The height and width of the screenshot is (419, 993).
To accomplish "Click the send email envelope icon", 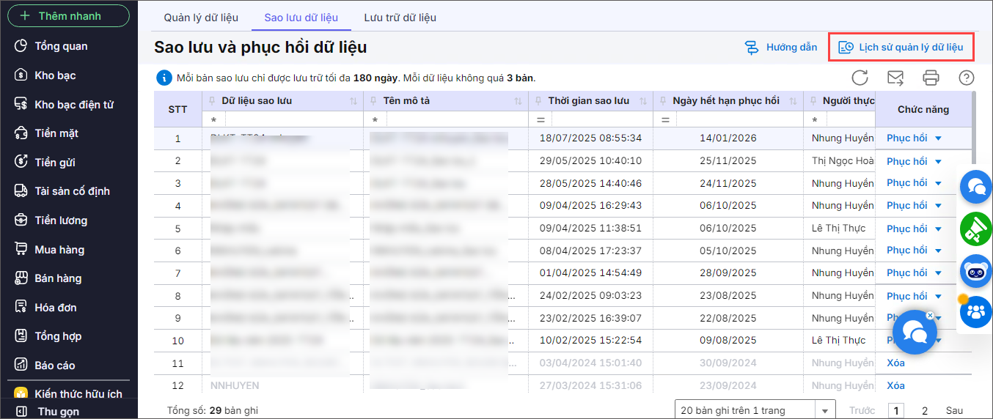I will pyautogui.click(x=895, y=78).
